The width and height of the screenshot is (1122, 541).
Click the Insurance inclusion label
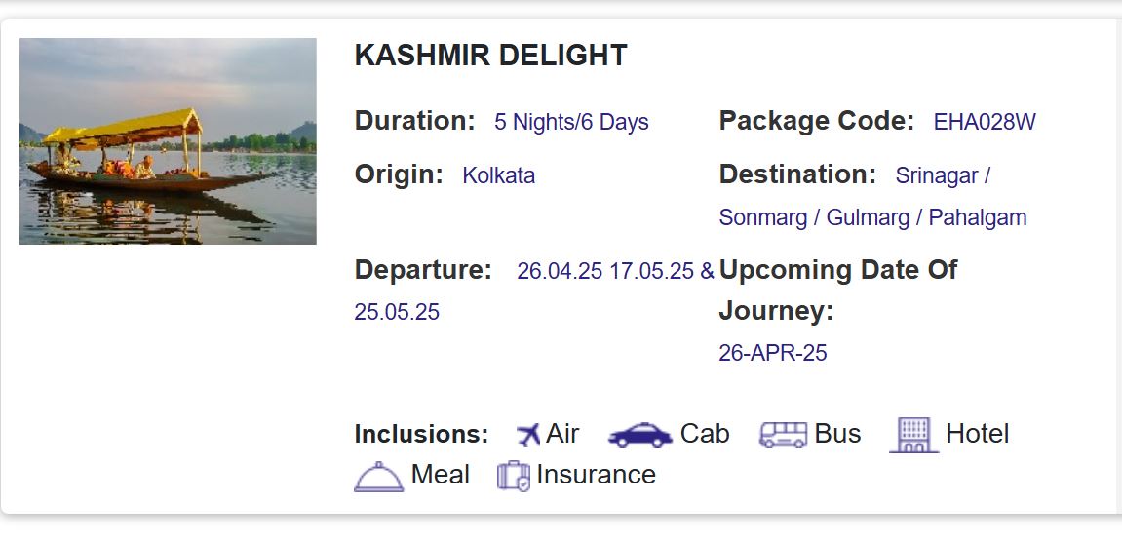tap(596, 476)
